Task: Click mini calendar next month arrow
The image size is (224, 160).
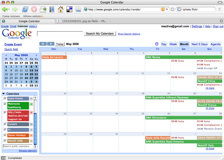Action: (x=36, y=55)
